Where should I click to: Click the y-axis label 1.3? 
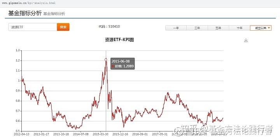click(x=17, y=50)
